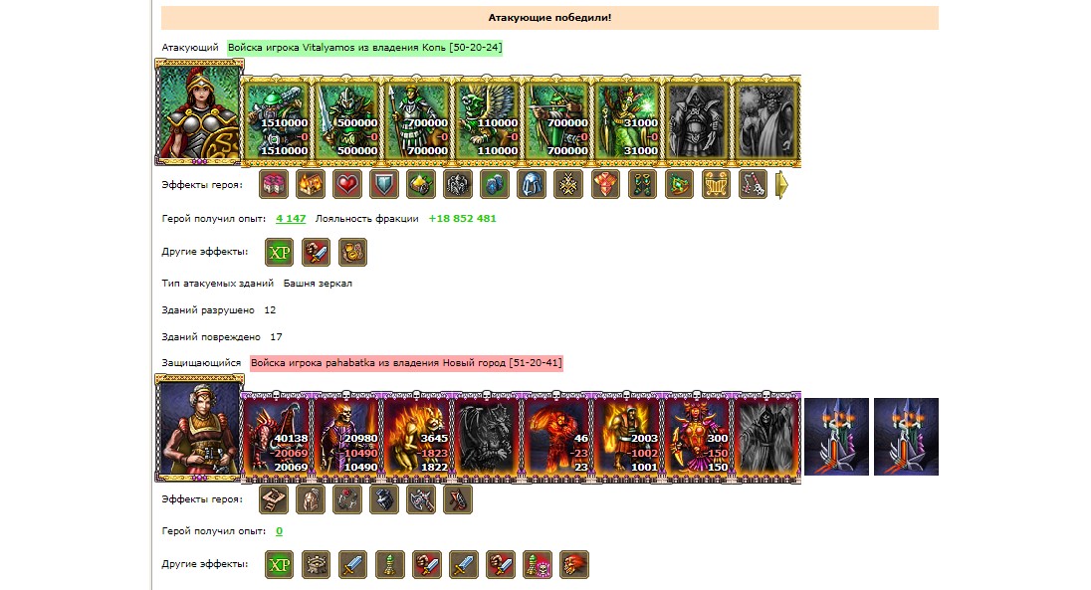This screenshot has height=590, width=1091.
Task: Select the attacker's female warrior hero portrait
Action: (x=200, y=112)
